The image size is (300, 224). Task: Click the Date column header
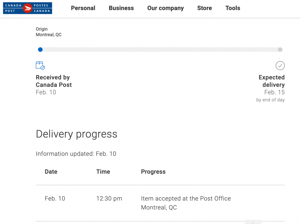coord(51,172)
